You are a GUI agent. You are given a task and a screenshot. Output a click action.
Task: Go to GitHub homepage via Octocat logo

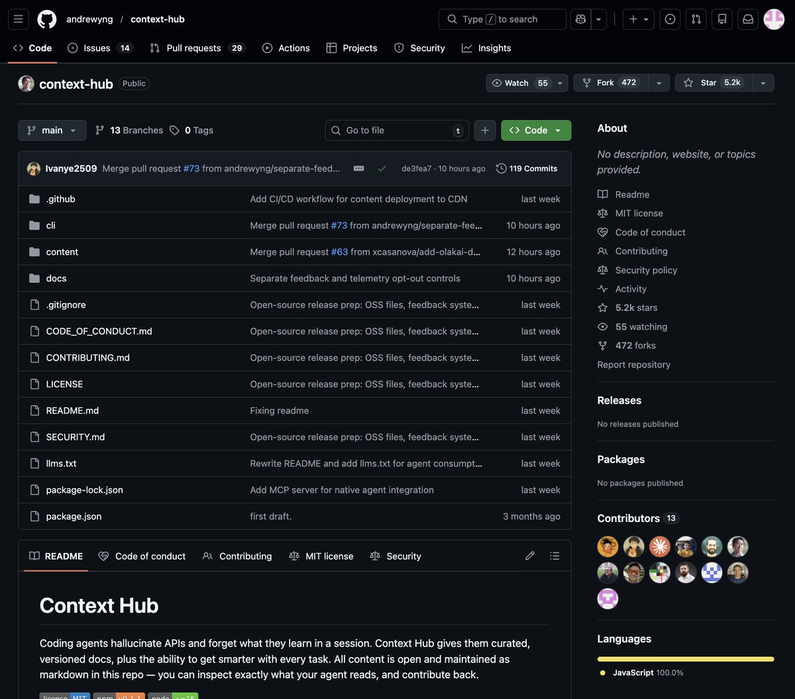tap(47, 19)
